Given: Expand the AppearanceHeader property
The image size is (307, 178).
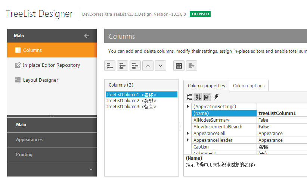Looking at the screenshot, I should (x=188, y=140).
